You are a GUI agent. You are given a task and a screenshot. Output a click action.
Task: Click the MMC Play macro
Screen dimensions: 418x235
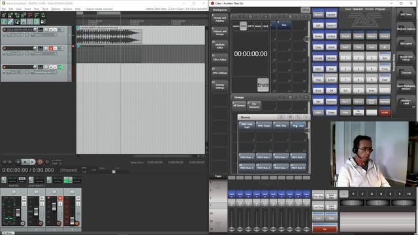click(281, 125)
